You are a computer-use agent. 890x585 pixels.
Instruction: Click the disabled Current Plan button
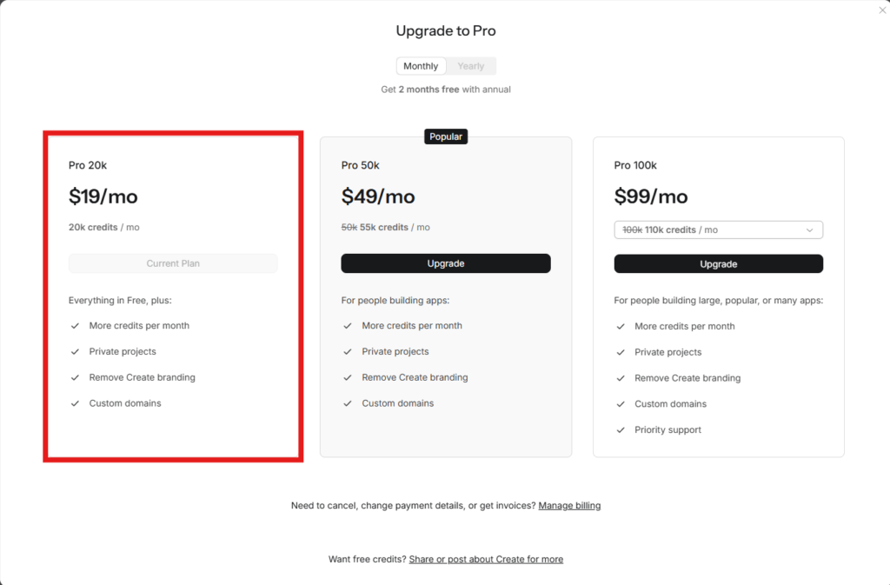(173, 263)
